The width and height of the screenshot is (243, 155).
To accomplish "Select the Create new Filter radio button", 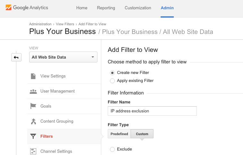I will 112,73.
